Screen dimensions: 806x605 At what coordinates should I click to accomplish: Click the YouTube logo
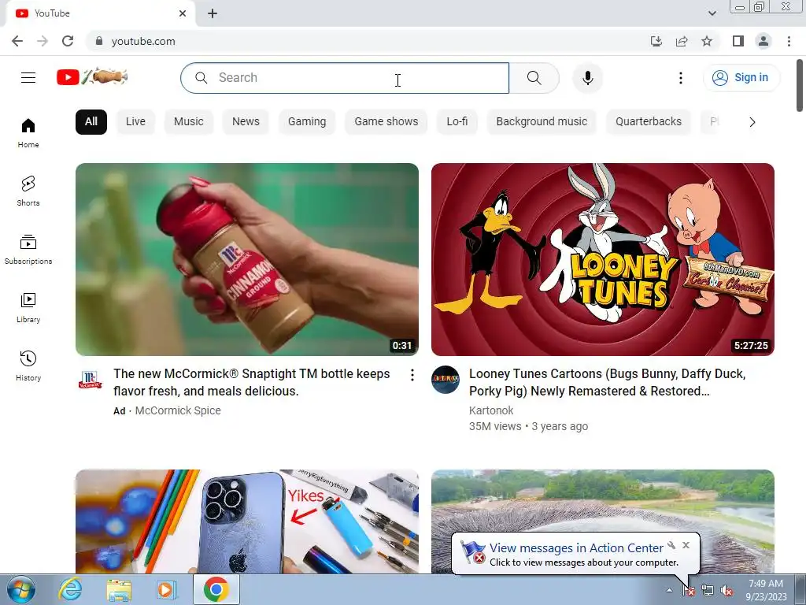pyautogui.click(x=92, y=77)
